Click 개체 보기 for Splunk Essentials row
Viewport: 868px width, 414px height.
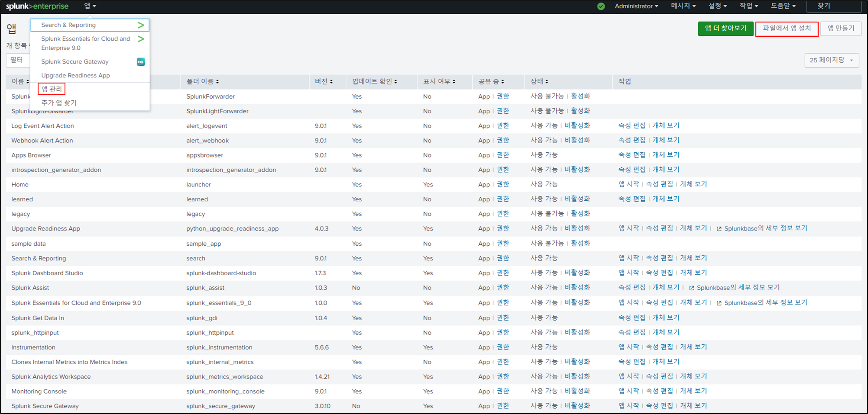click(693, 303)
